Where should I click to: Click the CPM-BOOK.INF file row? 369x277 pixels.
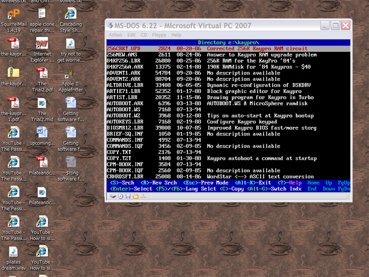point(228,164)
